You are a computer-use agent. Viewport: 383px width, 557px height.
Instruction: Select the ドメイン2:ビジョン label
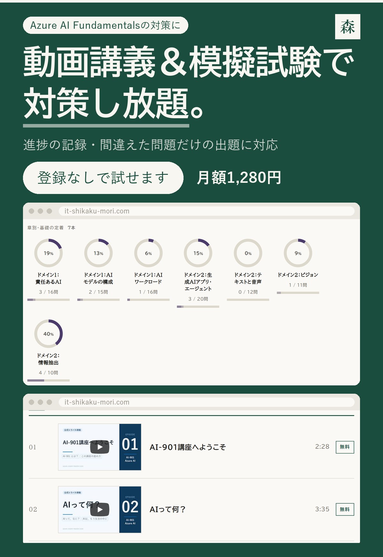(x=298, y=275)
